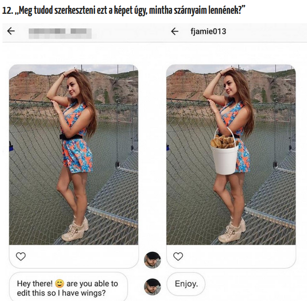Tap the 'Enjoy.' message bubble

(x=186, y=284)
